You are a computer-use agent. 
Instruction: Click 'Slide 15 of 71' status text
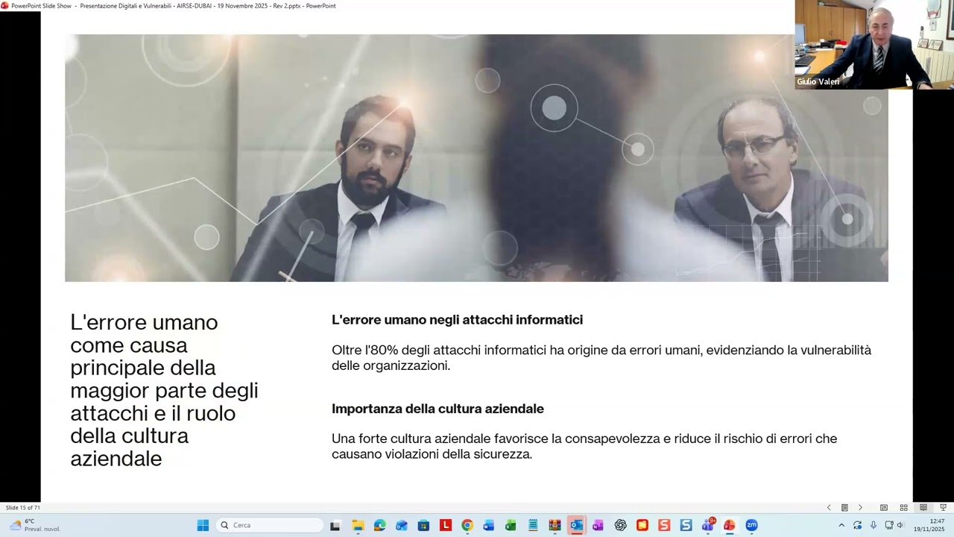pyautogui.click(x=23, y=508)
